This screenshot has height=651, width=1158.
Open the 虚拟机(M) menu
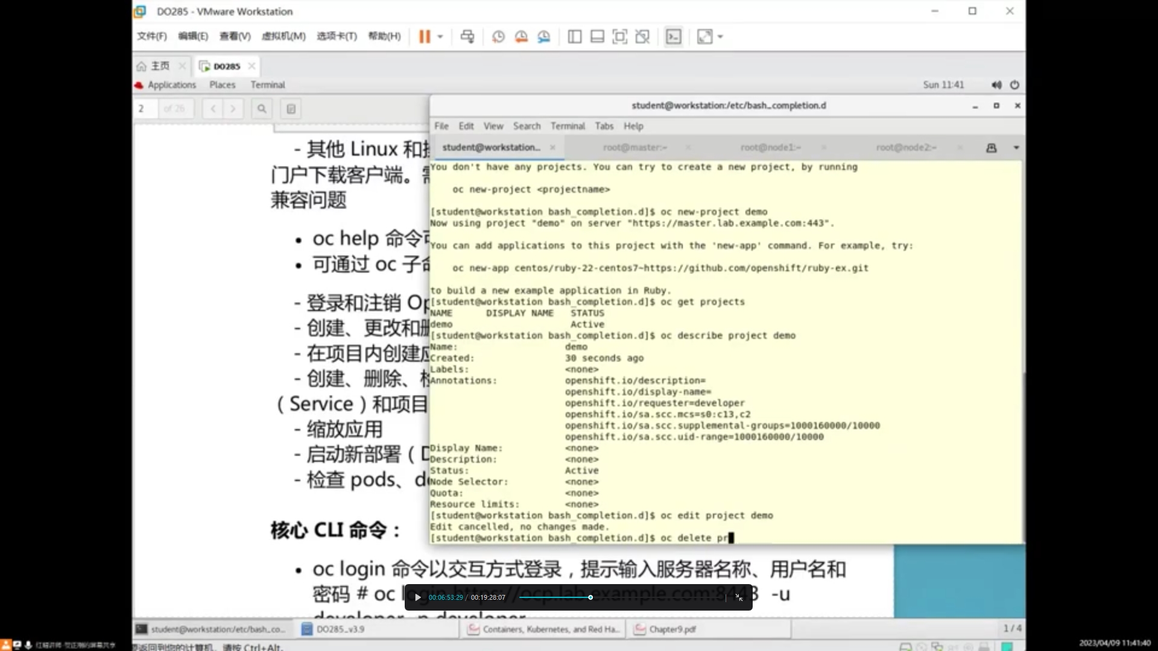coord(283,36)
